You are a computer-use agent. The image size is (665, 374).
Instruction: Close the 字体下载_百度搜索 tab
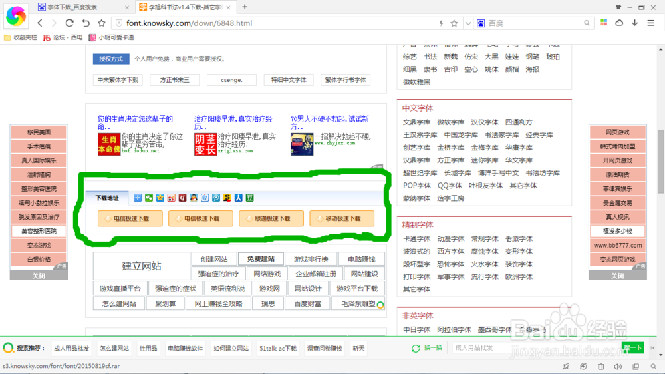[x=127, y=7]
